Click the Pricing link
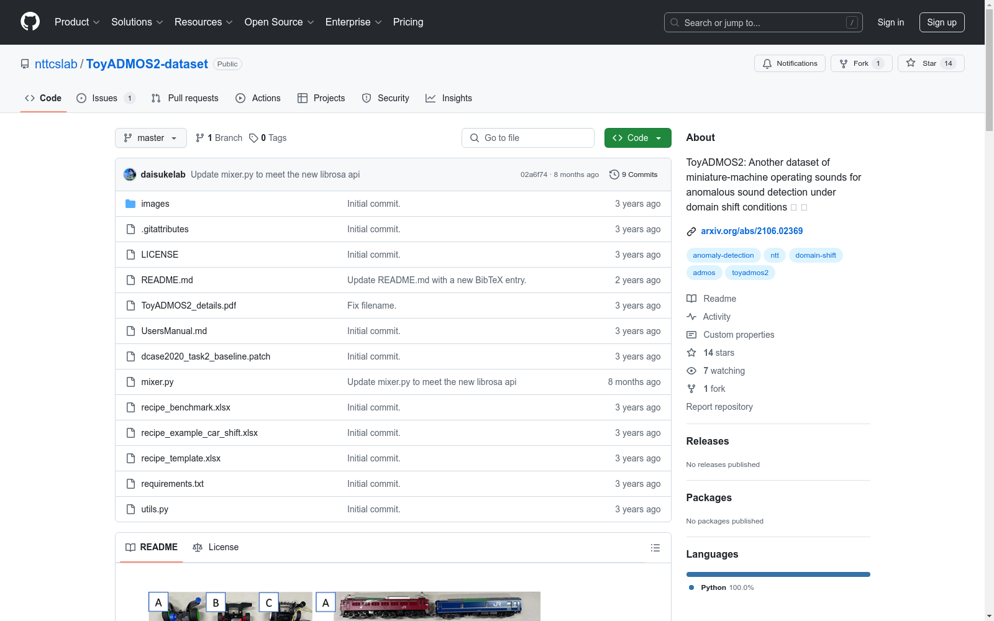This screenshot has width=994, height=621. [408, 22]
